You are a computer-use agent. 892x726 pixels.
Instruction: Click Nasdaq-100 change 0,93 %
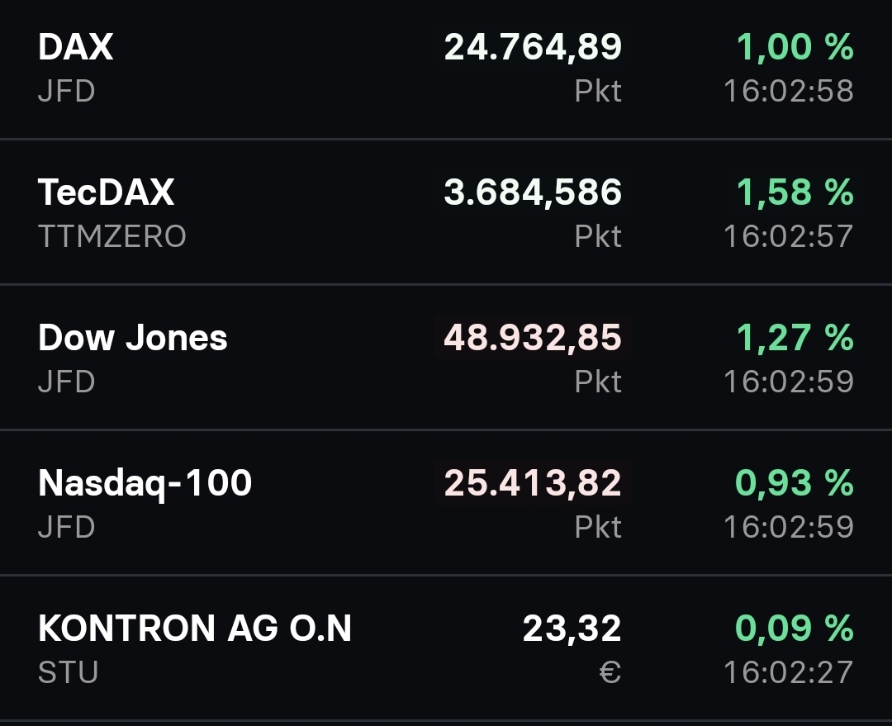(795, 483)
